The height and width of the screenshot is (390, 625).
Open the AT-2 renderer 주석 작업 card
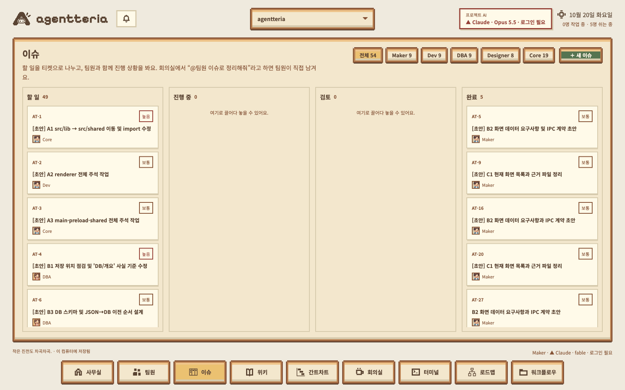(93, 173)
